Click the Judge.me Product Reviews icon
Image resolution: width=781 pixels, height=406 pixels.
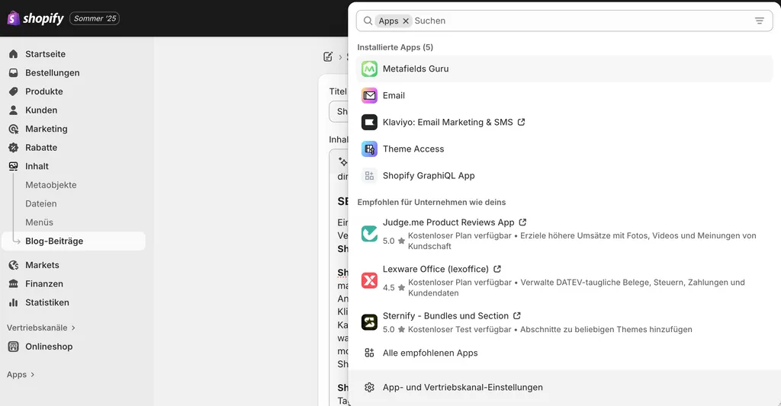tap(370, 234)
